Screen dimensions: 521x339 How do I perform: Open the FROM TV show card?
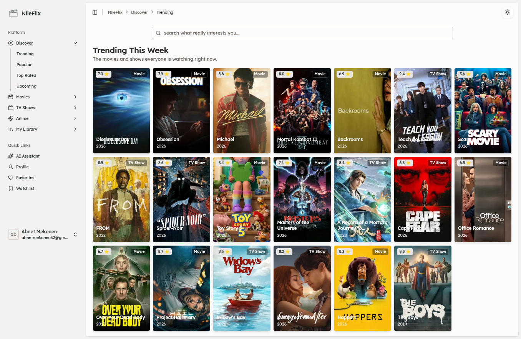[121, 199]
